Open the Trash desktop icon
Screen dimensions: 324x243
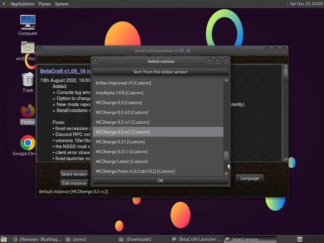(x=28, y=82)
